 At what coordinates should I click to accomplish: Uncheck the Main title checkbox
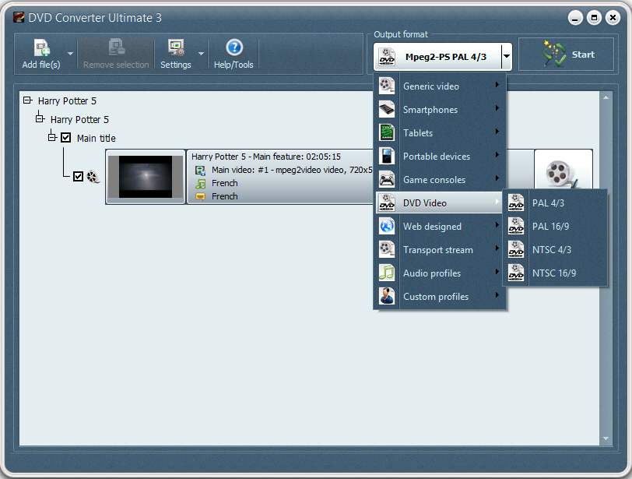pos(65,138)
